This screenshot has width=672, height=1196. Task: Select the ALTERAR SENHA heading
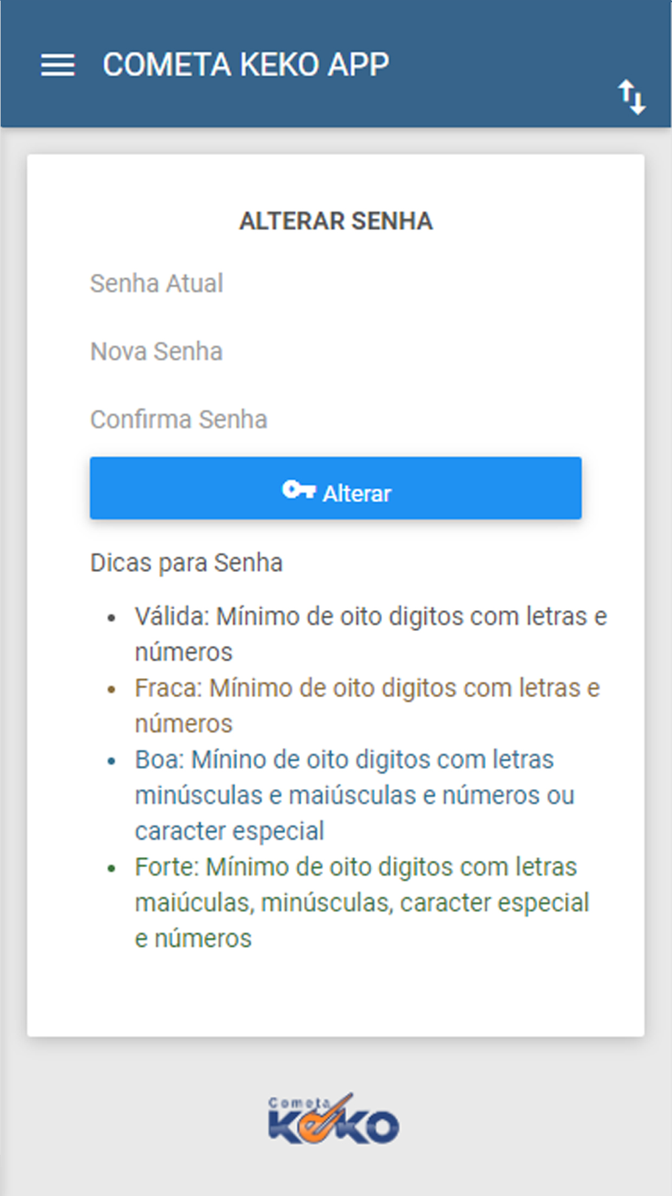point(336,221)
